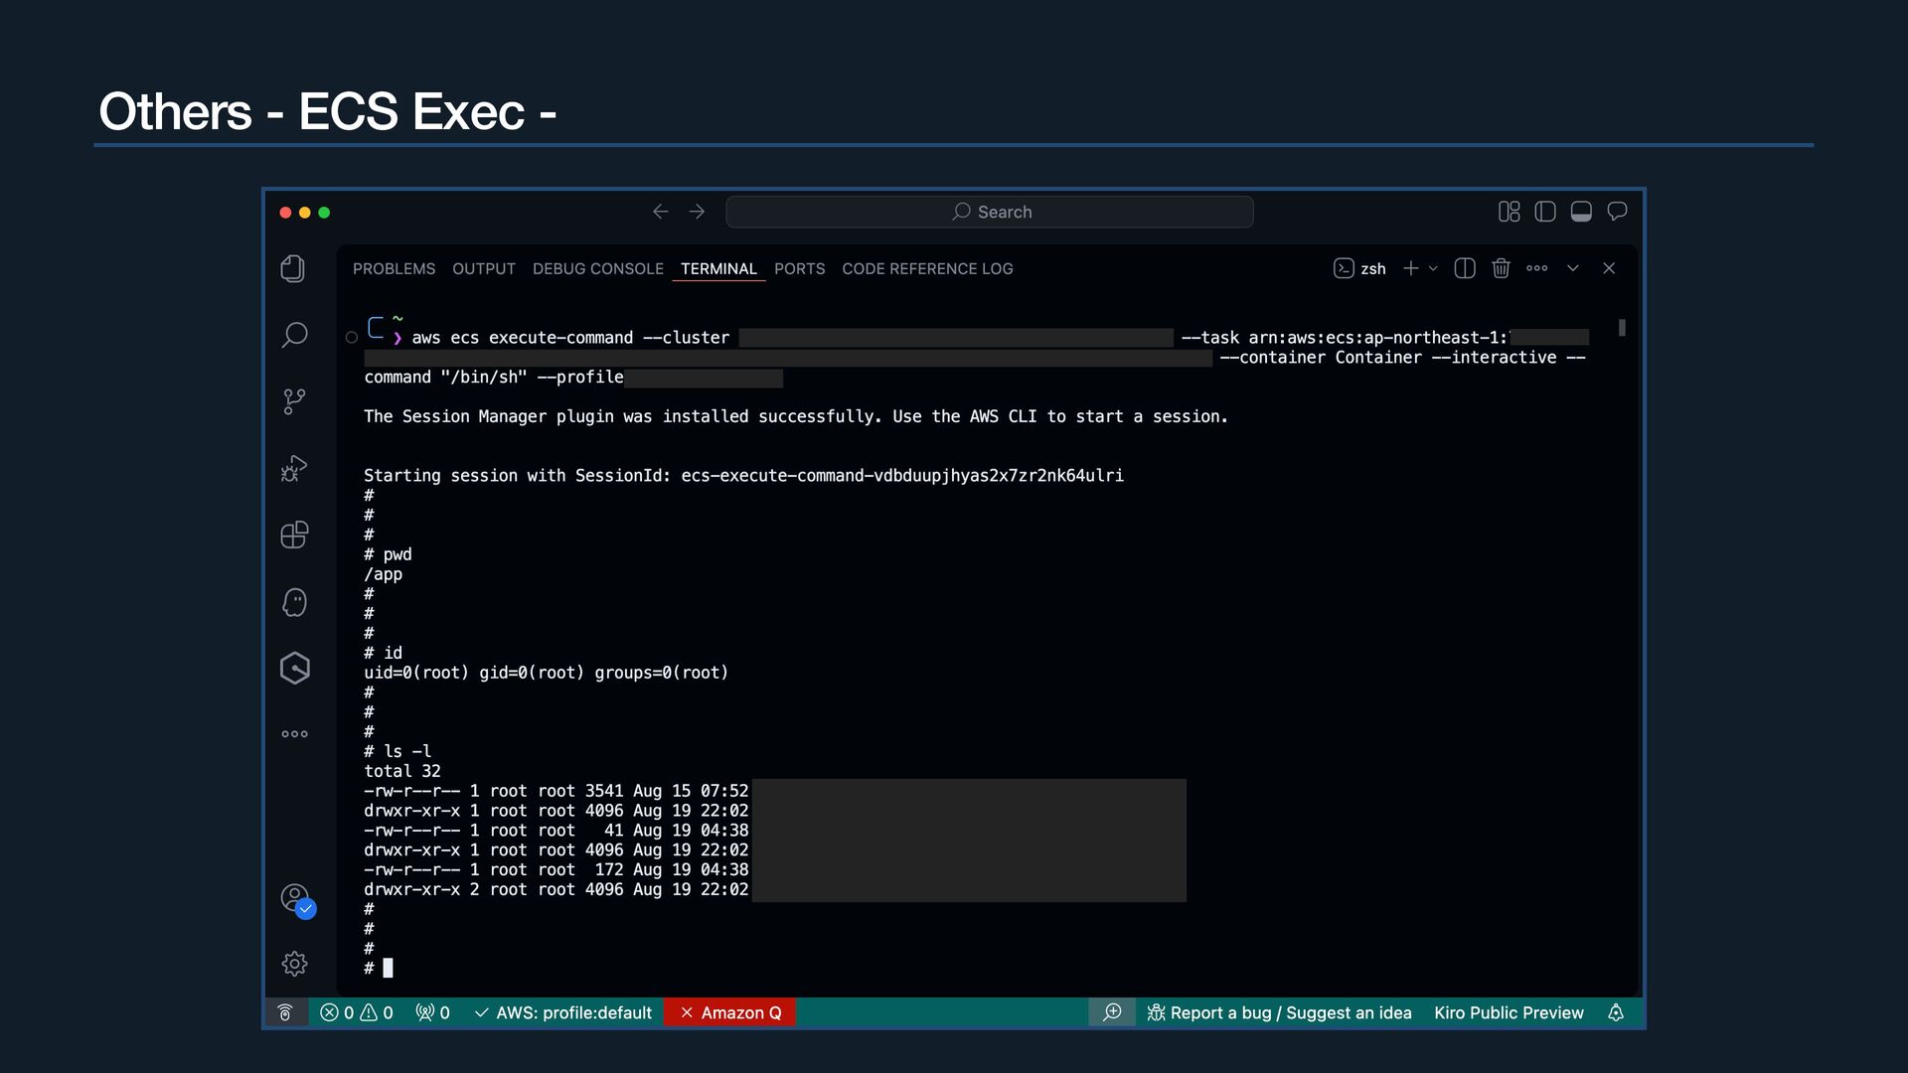This screenshot has width=1908, height=1073.
Task: Open the Kiro ghost panel
Action: 294,602
